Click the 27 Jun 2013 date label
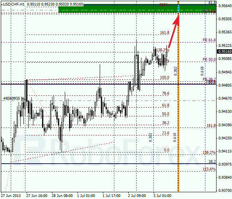 point(11,195)
